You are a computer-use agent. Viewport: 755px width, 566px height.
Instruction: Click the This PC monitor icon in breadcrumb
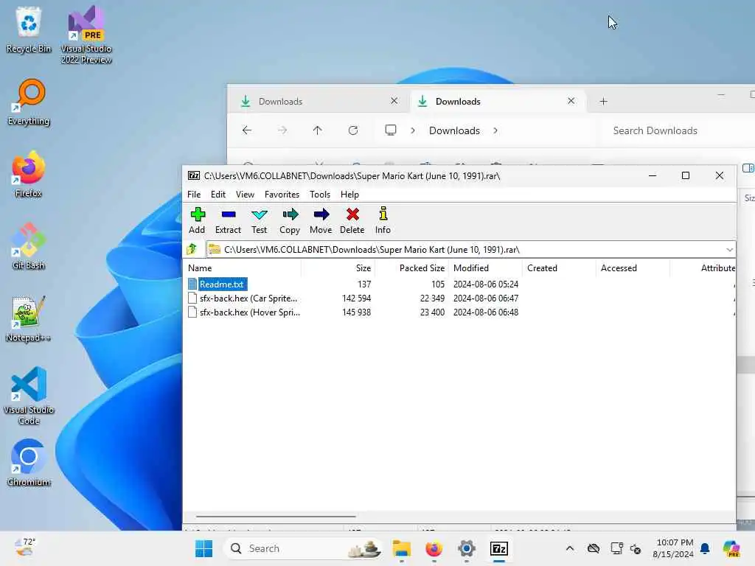point(391,130)
